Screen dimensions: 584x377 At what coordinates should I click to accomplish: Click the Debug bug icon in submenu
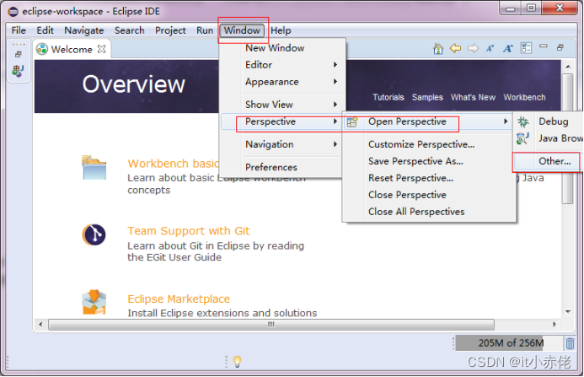(x=523, y=121)
